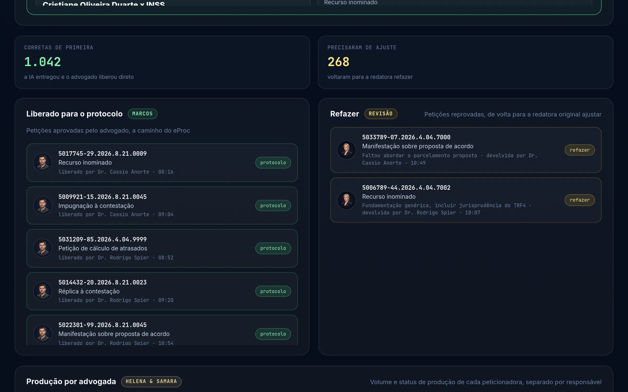
Task: Click refazer badge for 5006789-44.2026.4.04.7002
Action: click(x=580, y=200)
